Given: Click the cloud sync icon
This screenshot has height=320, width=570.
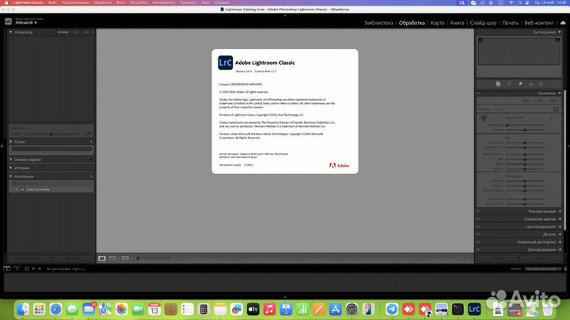Looking at the screenshot, I should (563, 22).
